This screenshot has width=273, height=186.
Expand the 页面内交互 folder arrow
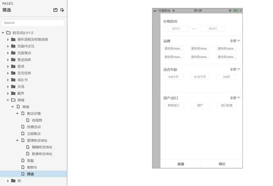[x=8, y=46]
